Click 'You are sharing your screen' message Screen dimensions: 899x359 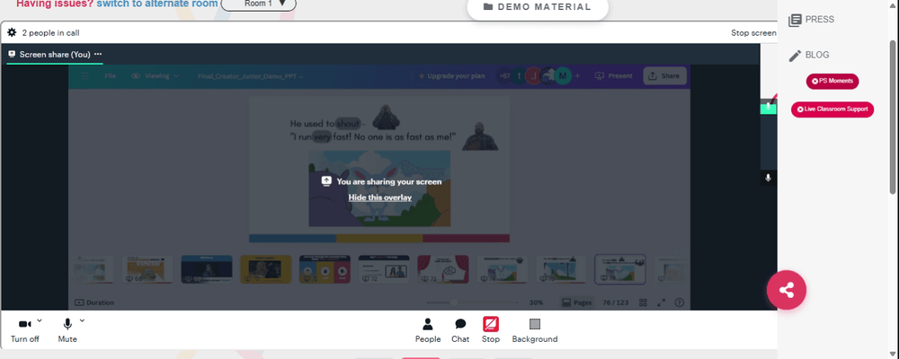(x=388, y=181)
